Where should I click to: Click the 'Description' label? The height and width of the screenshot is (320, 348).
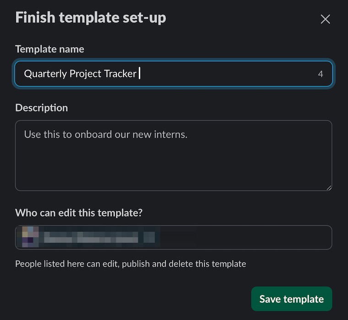pos(41,108)
